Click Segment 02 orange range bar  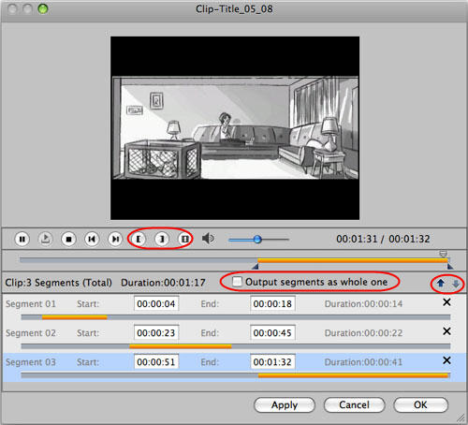coord(181,346)
